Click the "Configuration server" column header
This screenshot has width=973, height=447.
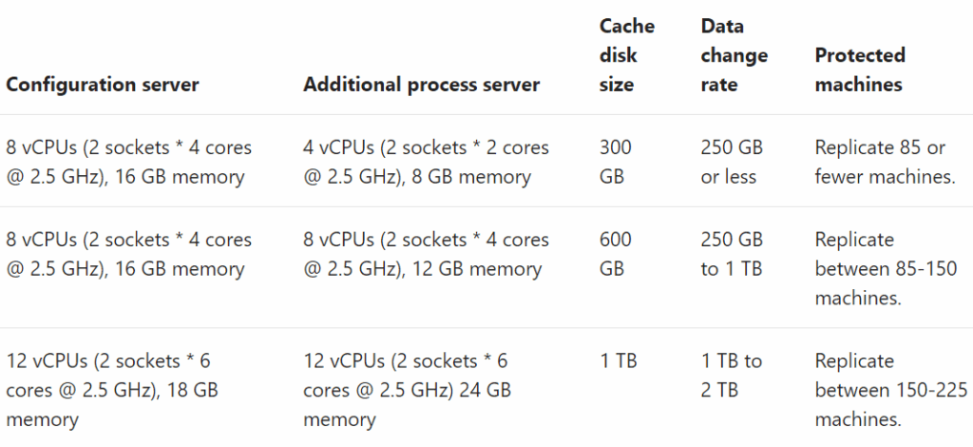click(x=103, y=85)
